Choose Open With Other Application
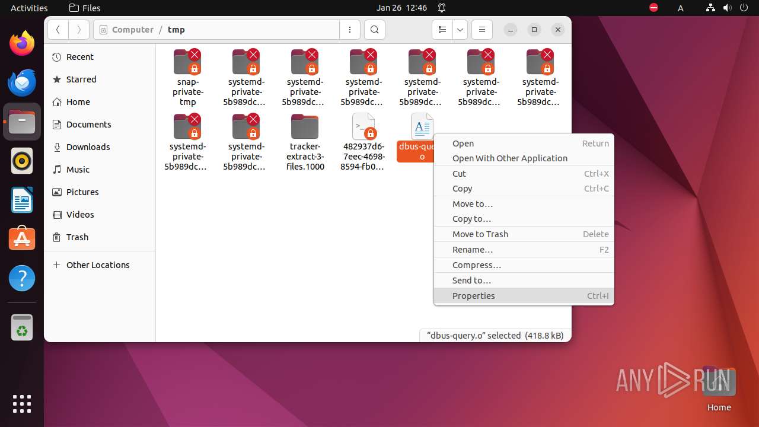Screen dimensions: 759x427 [x=524, y=158]
